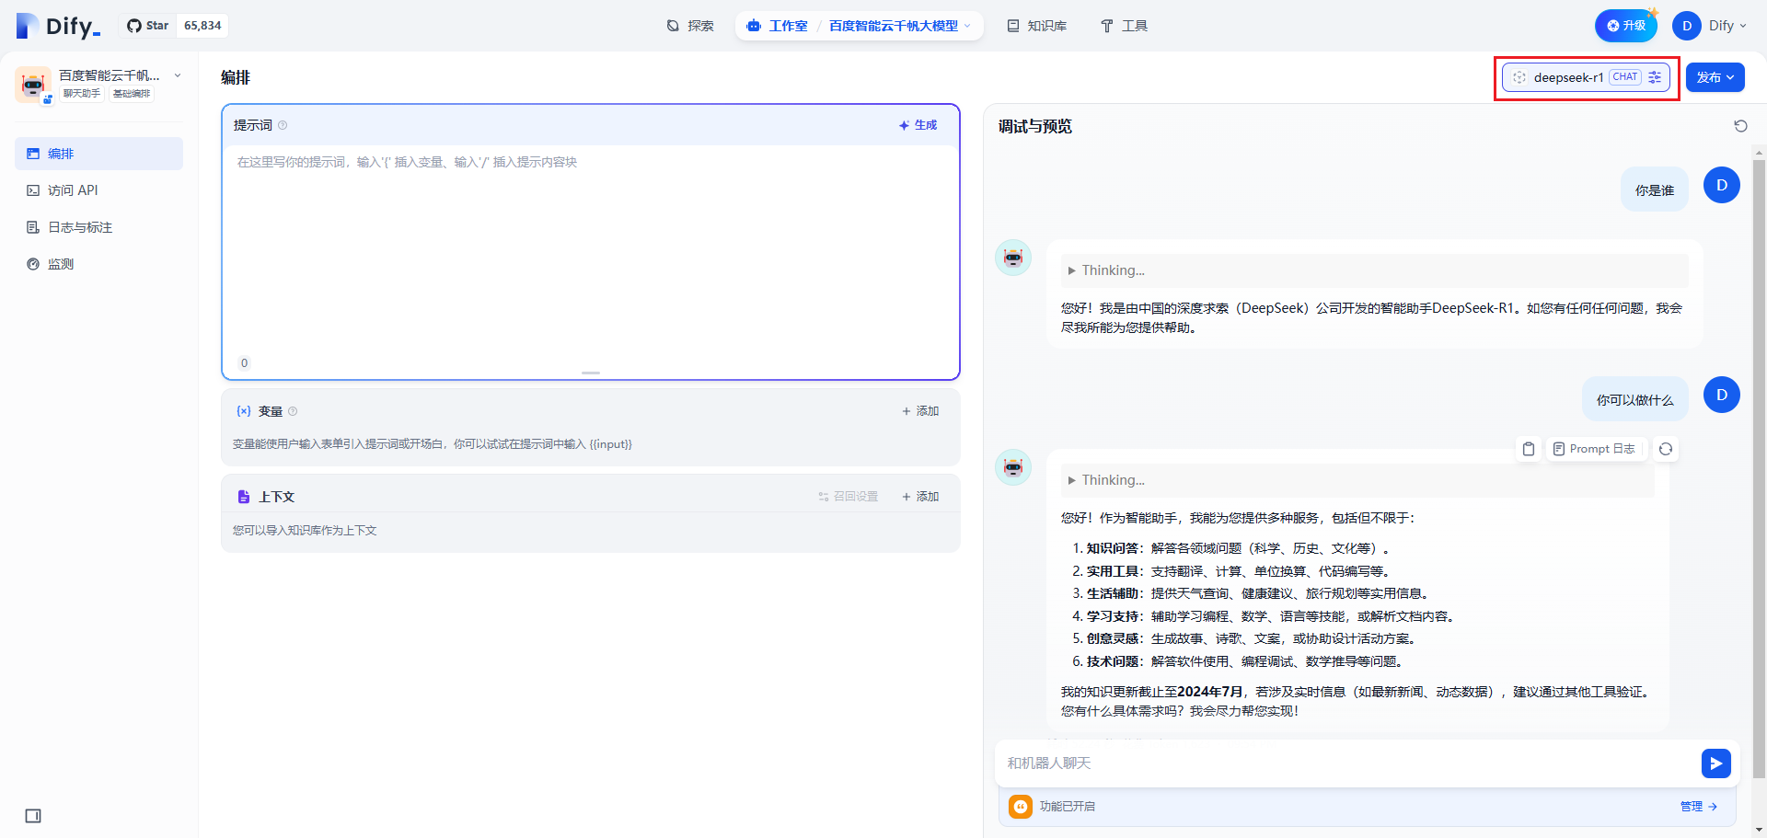The image size is (1767, 838).
Task: Open 监测 in the sidebar
Action: 98,264
